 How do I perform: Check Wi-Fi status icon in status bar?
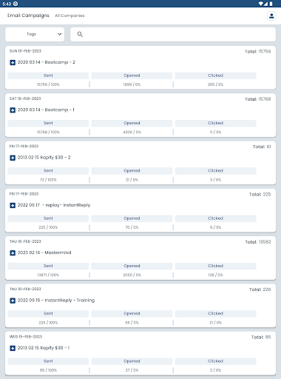coord(261,4)
